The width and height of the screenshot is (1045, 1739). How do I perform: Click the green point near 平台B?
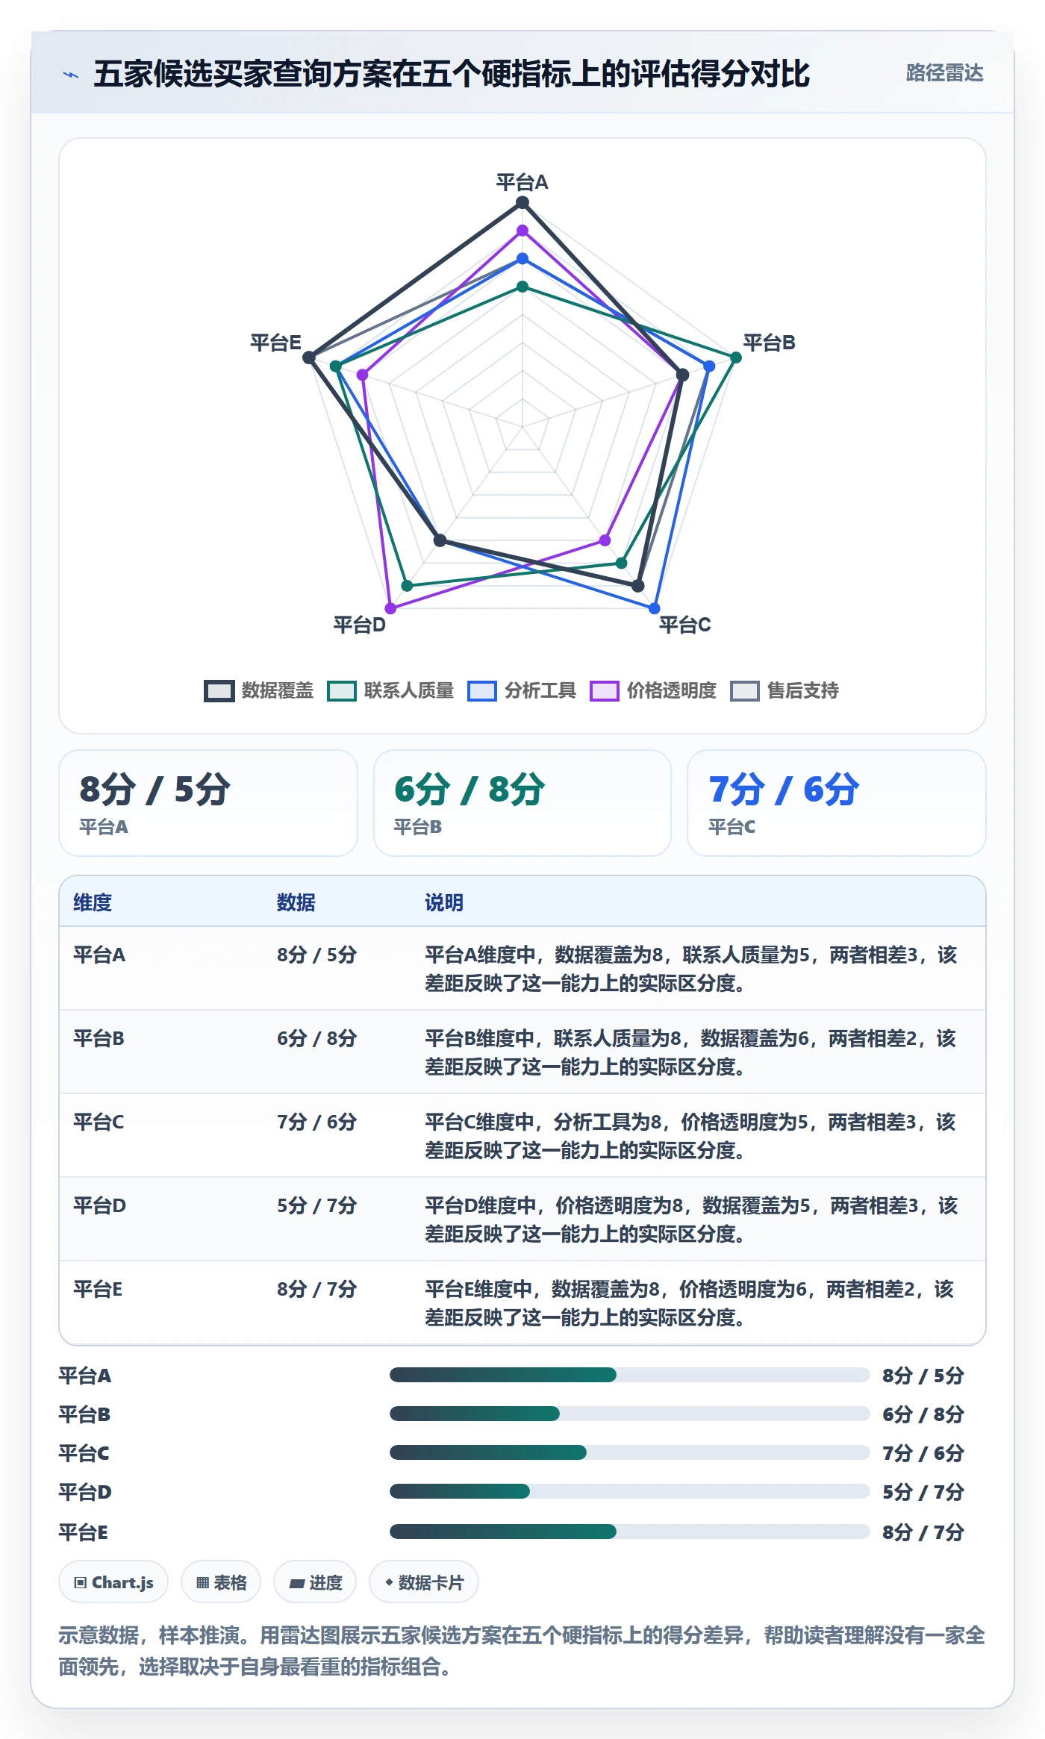pyautogui.click(x=736, y=358)
